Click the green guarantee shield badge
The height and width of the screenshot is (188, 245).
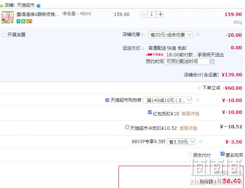[23, 21]
